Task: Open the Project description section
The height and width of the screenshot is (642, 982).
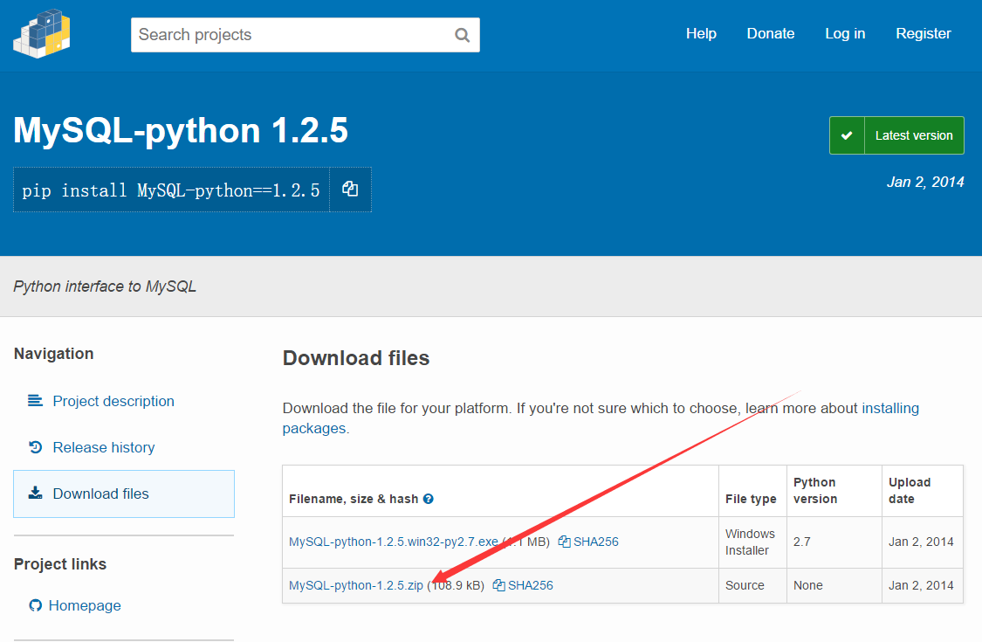Action: 113,401
